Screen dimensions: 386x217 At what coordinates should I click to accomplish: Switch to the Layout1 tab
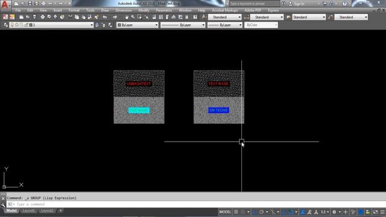28,210
